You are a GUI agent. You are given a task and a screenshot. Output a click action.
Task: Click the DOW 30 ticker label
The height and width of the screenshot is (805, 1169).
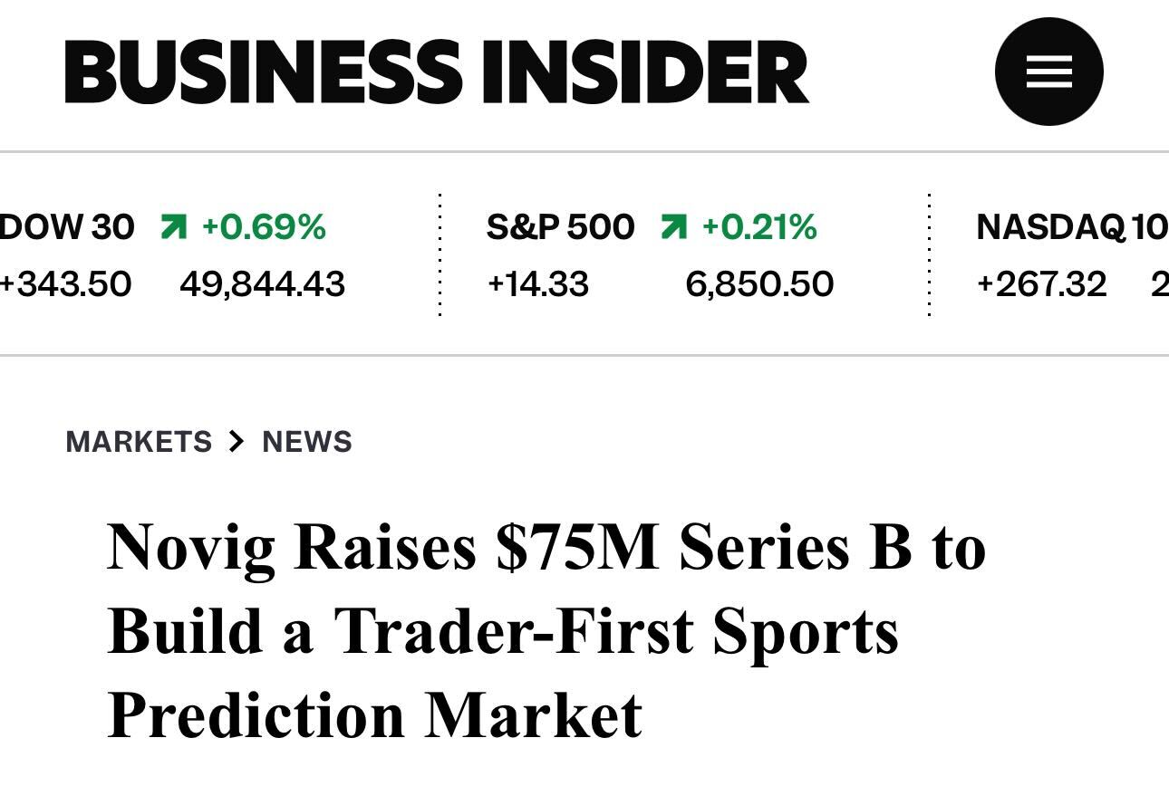(x=68, y=228)
